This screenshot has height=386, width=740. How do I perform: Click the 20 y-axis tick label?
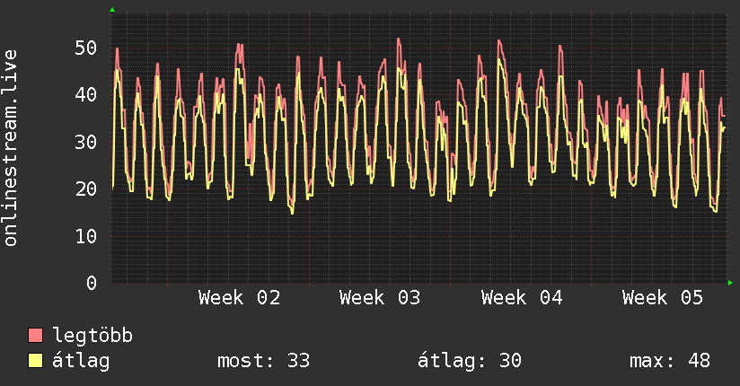click(x=86, y=189)
